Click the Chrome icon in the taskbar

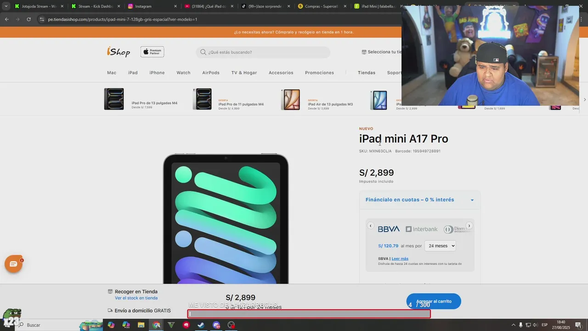(157, 325)
